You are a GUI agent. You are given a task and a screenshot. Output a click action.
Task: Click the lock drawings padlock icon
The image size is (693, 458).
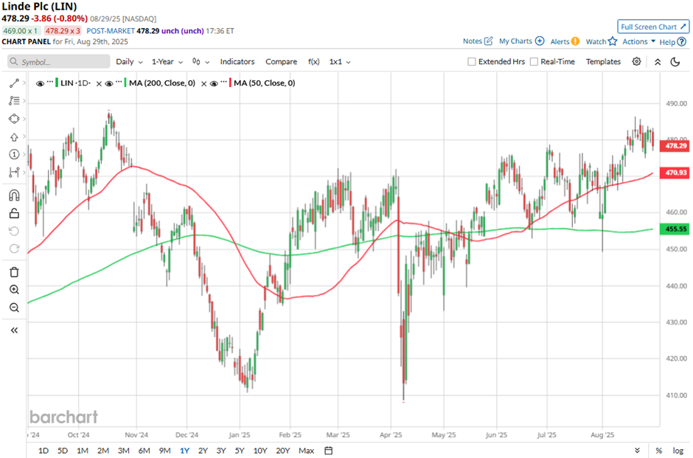(x=14, y=214)
